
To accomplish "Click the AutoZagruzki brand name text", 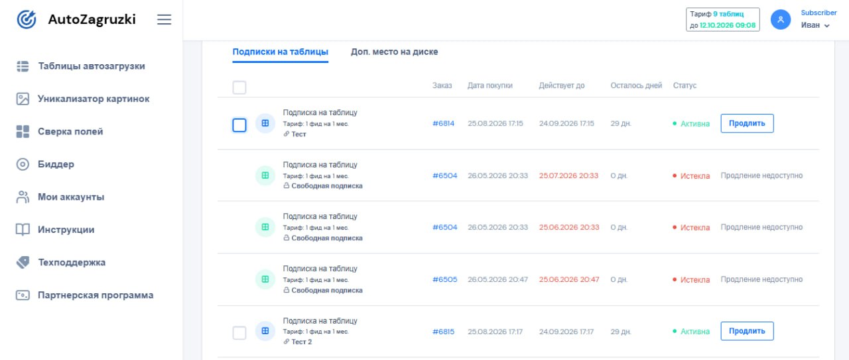I will (x=92, y=20).
